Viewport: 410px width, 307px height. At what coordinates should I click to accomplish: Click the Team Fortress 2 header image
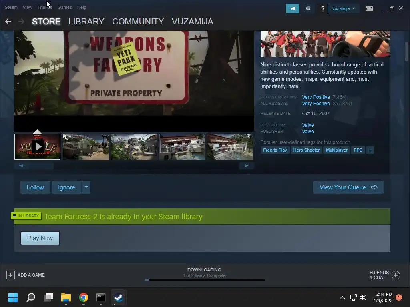(325, 44)
